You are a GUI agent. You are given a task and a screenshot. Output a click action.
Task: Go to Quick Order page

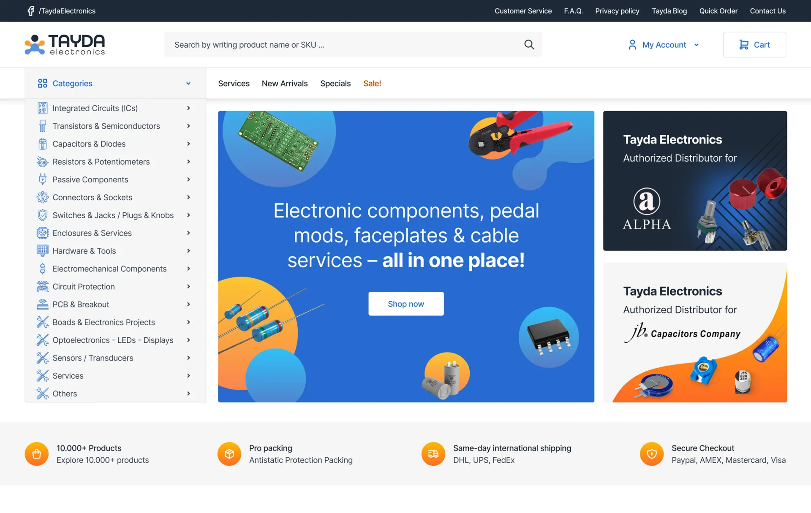[718, 11]
